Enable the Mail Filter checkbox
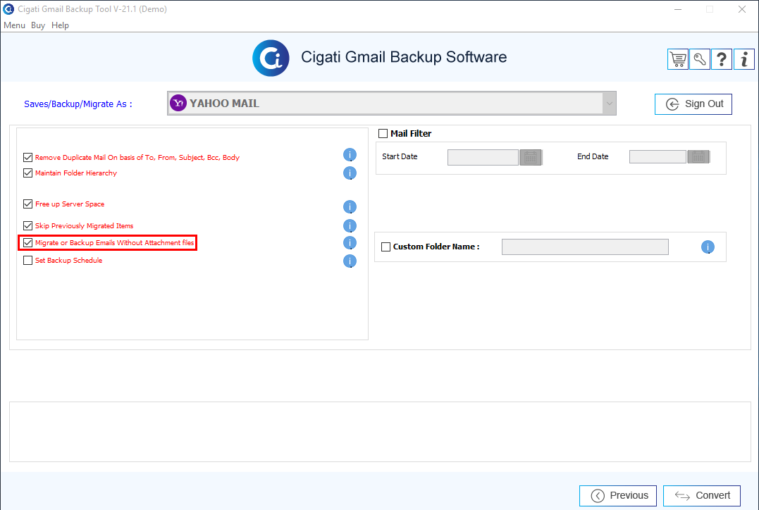 pyautogui.click(x=383, y=134)
